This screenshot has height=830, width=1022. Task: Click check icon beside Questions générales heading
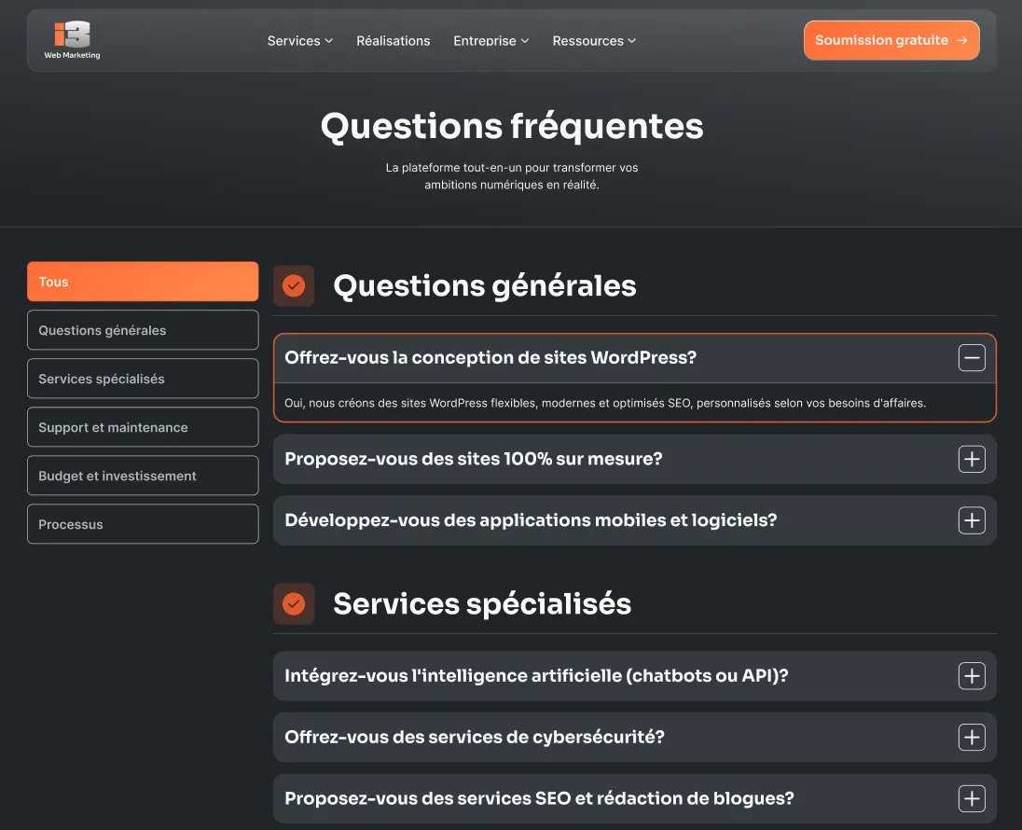(x=294, y=285)
